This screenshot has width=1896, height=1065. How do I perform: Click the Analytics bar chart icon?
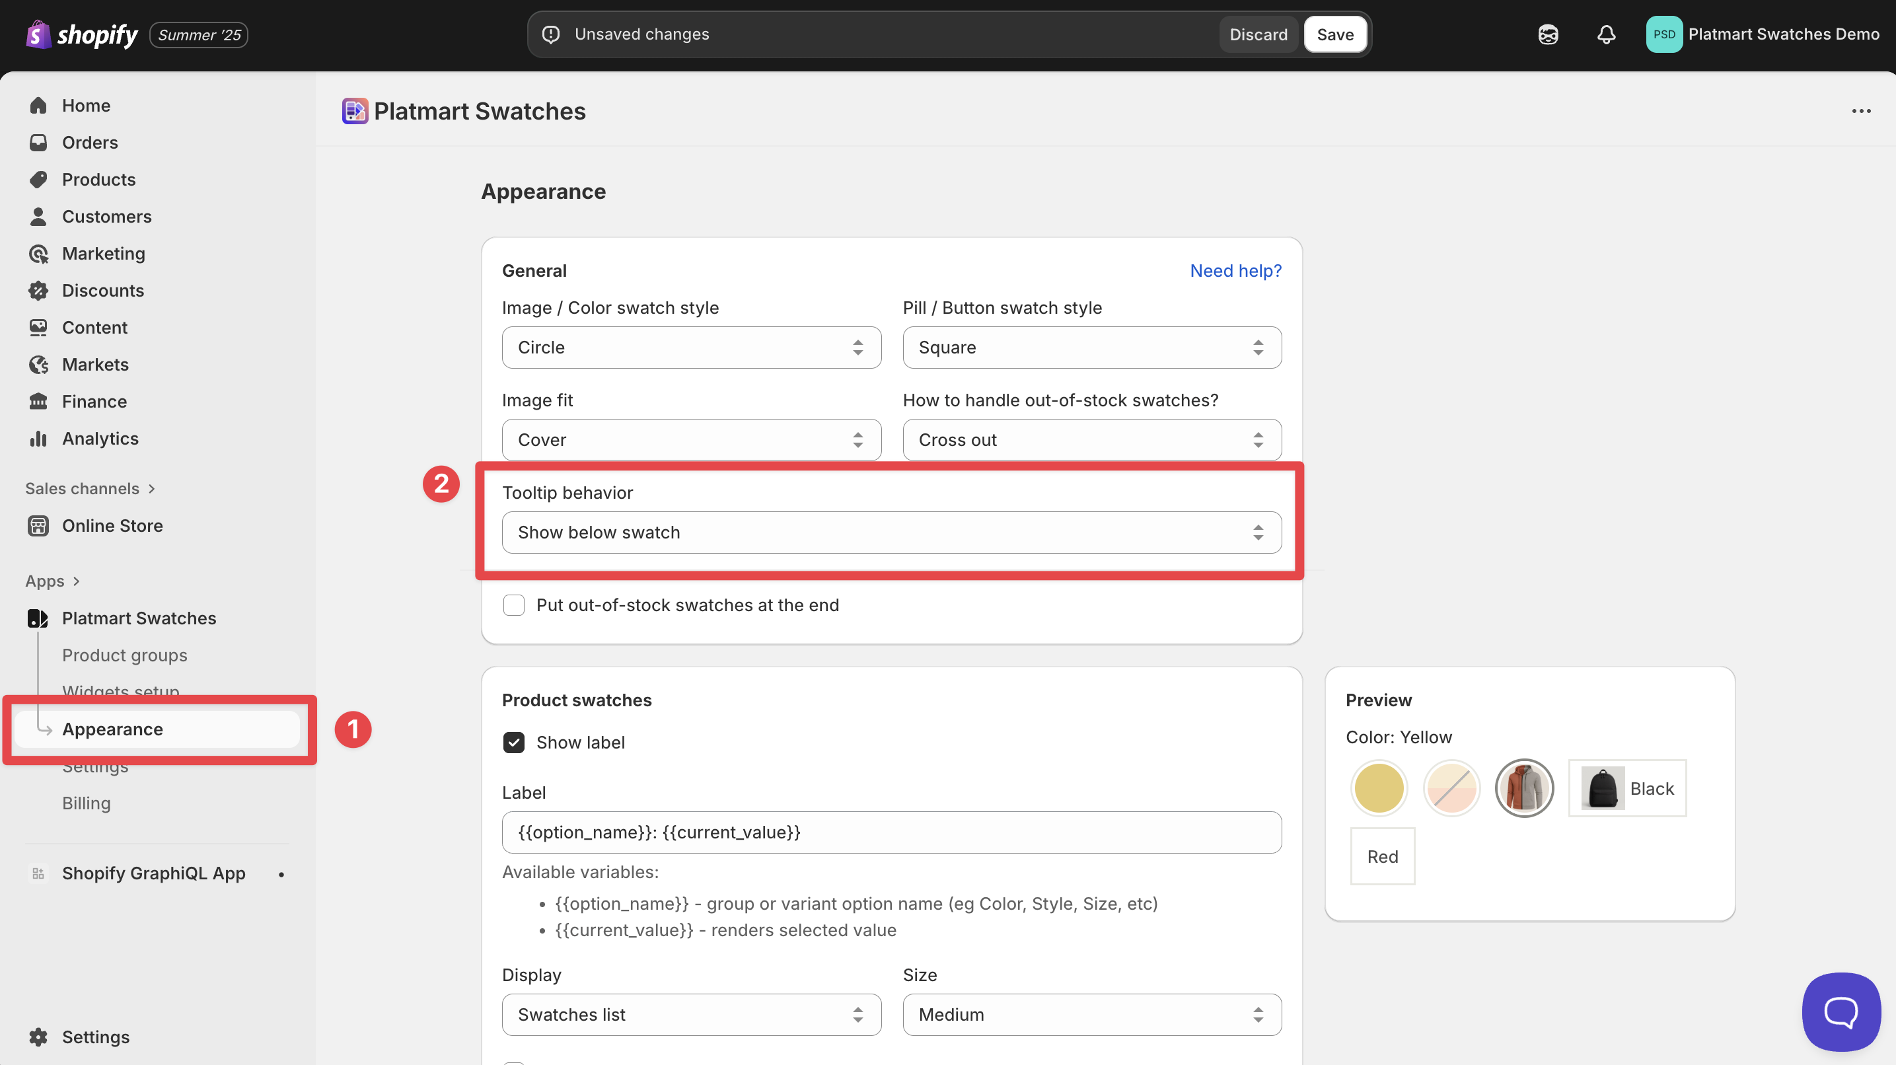point(38,439)
